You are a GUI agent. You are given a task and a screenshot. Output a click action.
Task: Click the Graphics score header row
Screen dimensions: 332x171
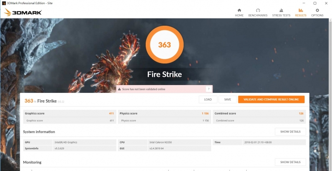click(70, 114)
